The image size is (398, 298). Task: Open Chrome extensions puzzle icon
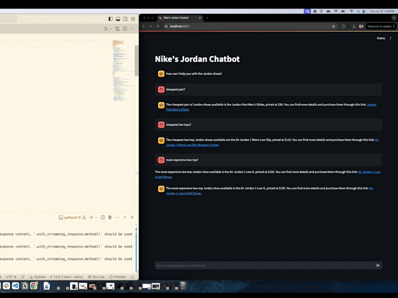coord(343,26)
